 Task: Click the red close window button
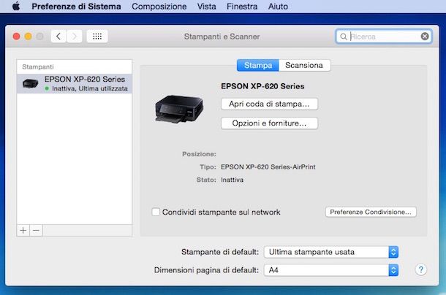point(17,37)
